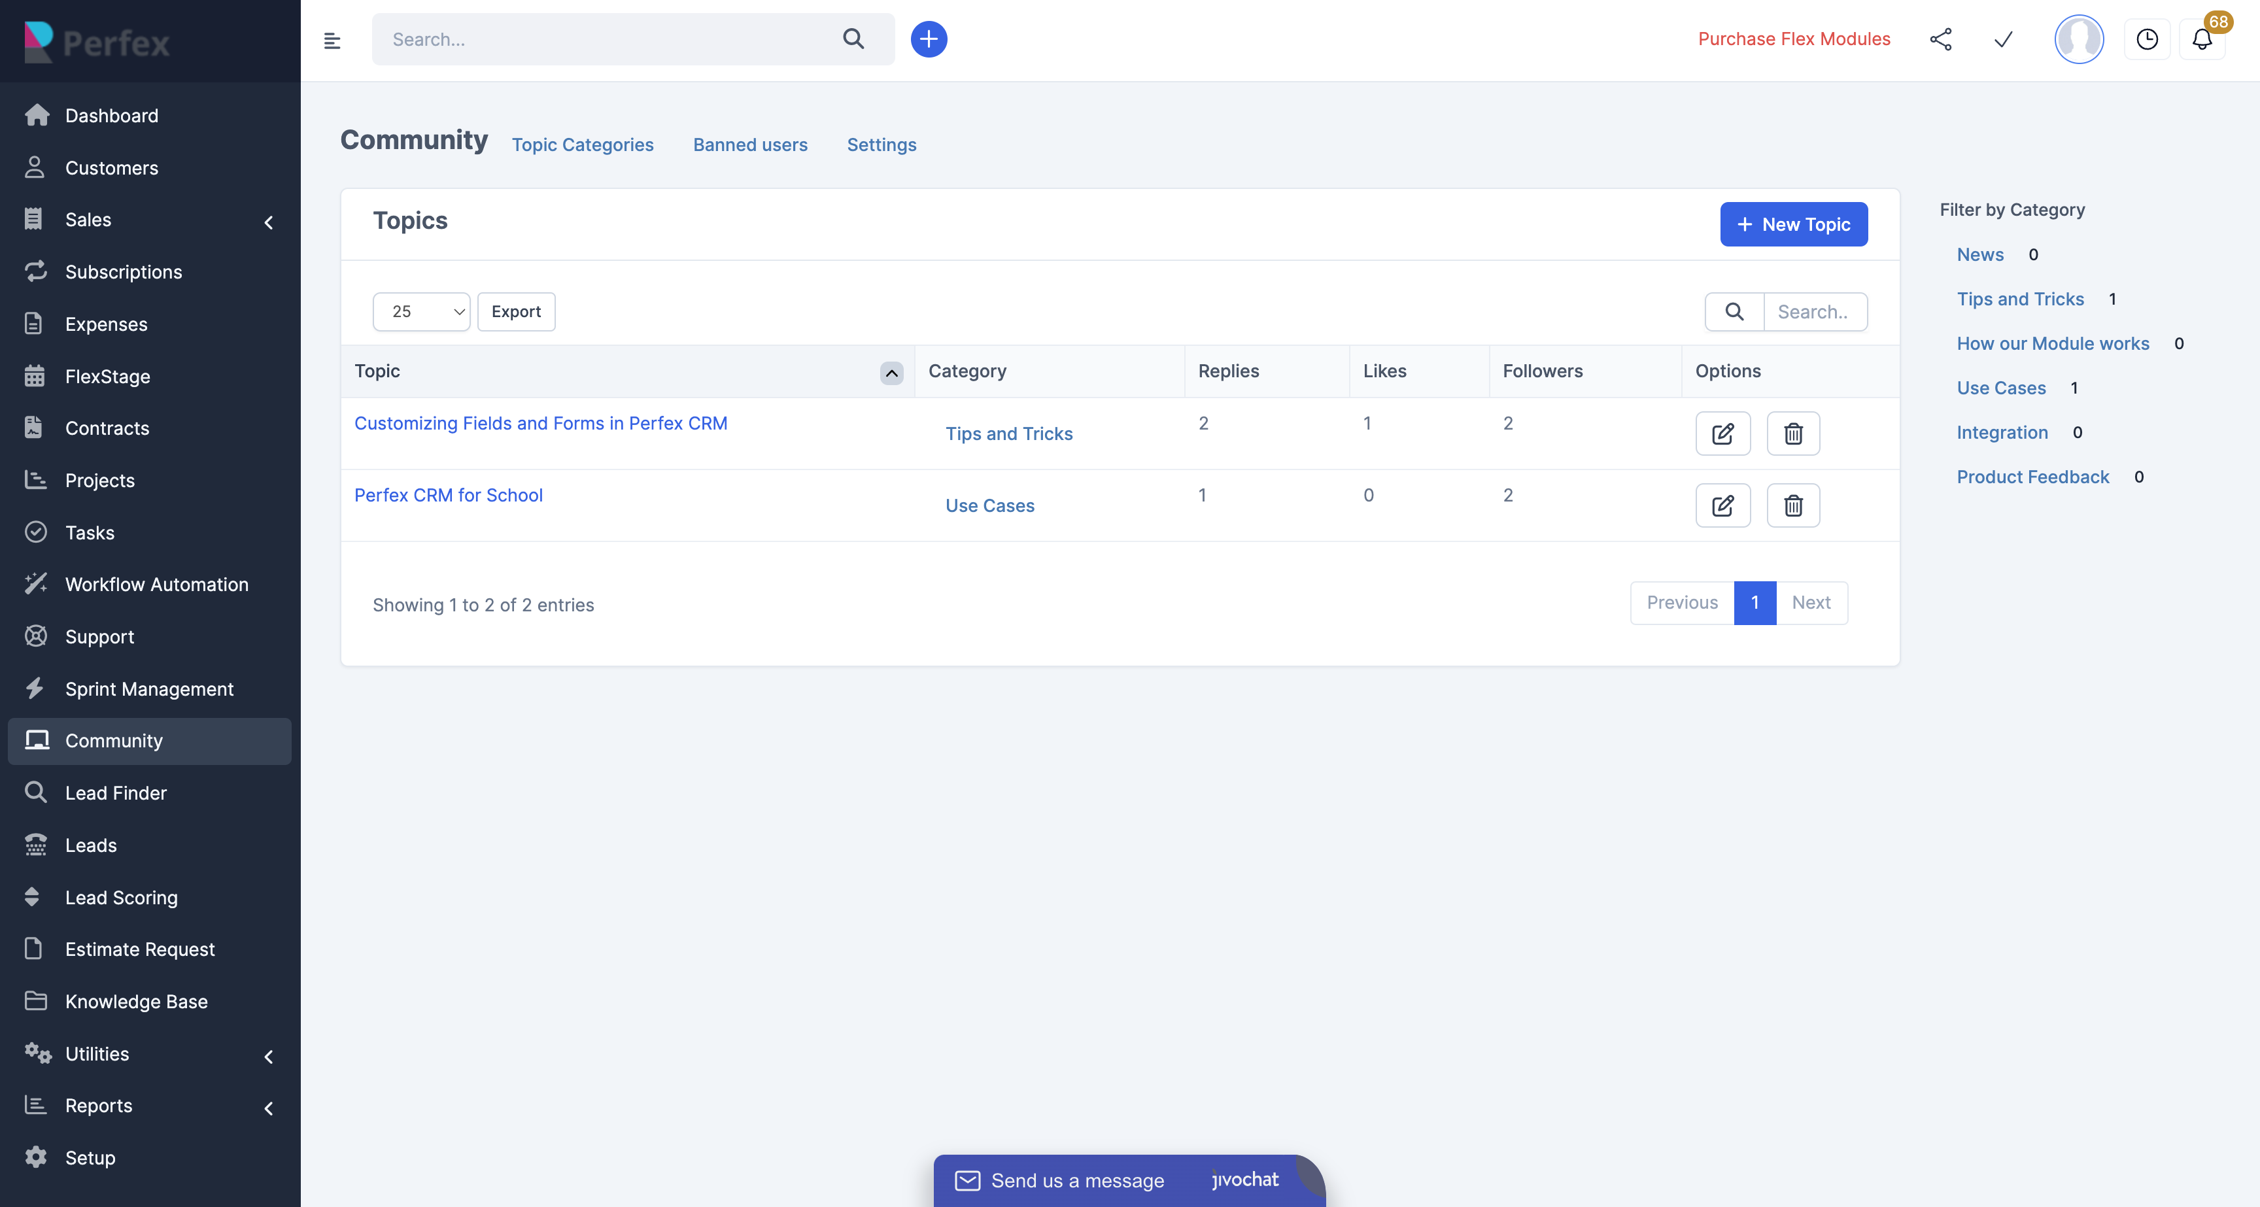This screenshot has height=1207, width=2260.
Task: Click the New Topic button
Action: [x=1793, y=224]
